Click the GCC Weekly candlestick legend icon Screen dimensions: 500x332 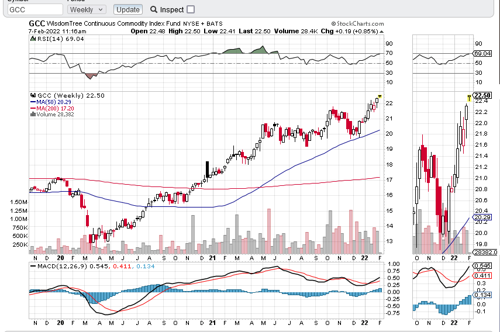(x=33, y=95)
